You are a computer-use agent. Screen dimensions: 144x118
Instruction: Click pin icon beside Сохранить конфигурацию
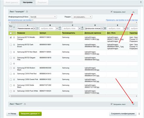tap(139, 114)
